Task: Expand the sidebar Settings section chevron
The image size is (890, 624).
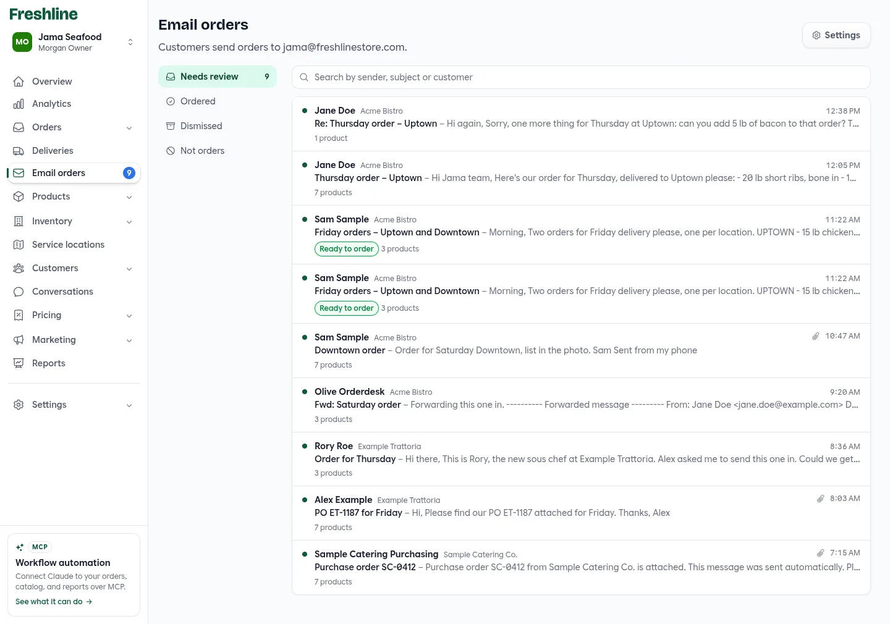Action: tap(129, 405)
